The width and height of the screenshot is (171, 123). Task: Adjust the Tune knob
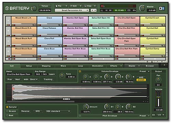(62, 76)
